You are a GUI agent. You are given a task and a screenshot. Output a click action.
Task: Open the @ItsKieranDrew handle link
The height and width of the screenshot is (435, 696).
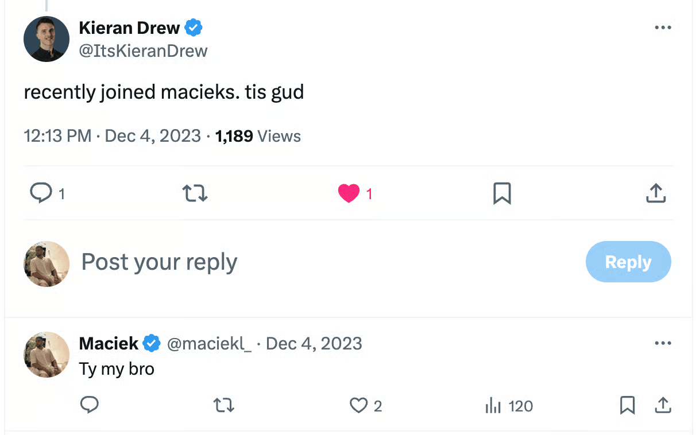[x=143, y=51]
